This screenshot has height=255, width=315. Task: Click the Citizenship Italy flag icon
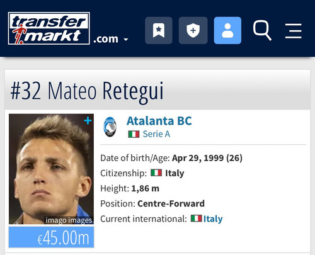tap(156, 173)
